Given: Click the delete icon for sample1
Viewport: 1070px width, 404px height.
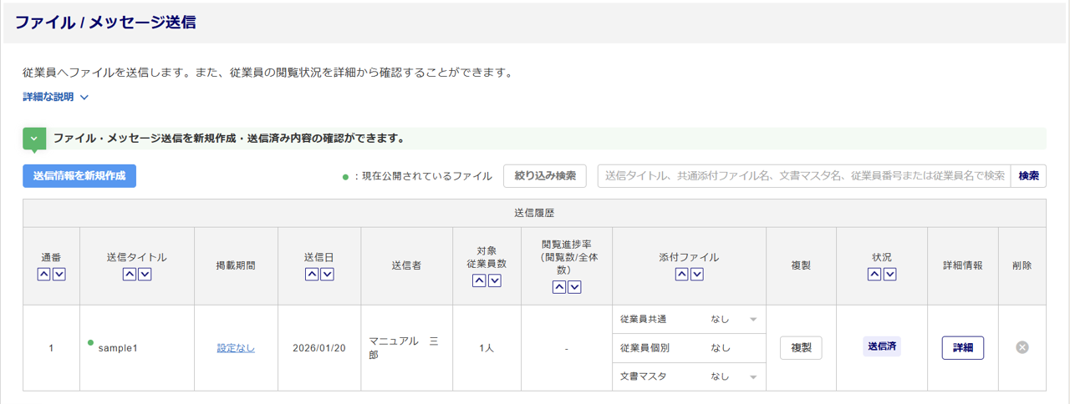Looking at the screenshot, I should pos(1022,347).
